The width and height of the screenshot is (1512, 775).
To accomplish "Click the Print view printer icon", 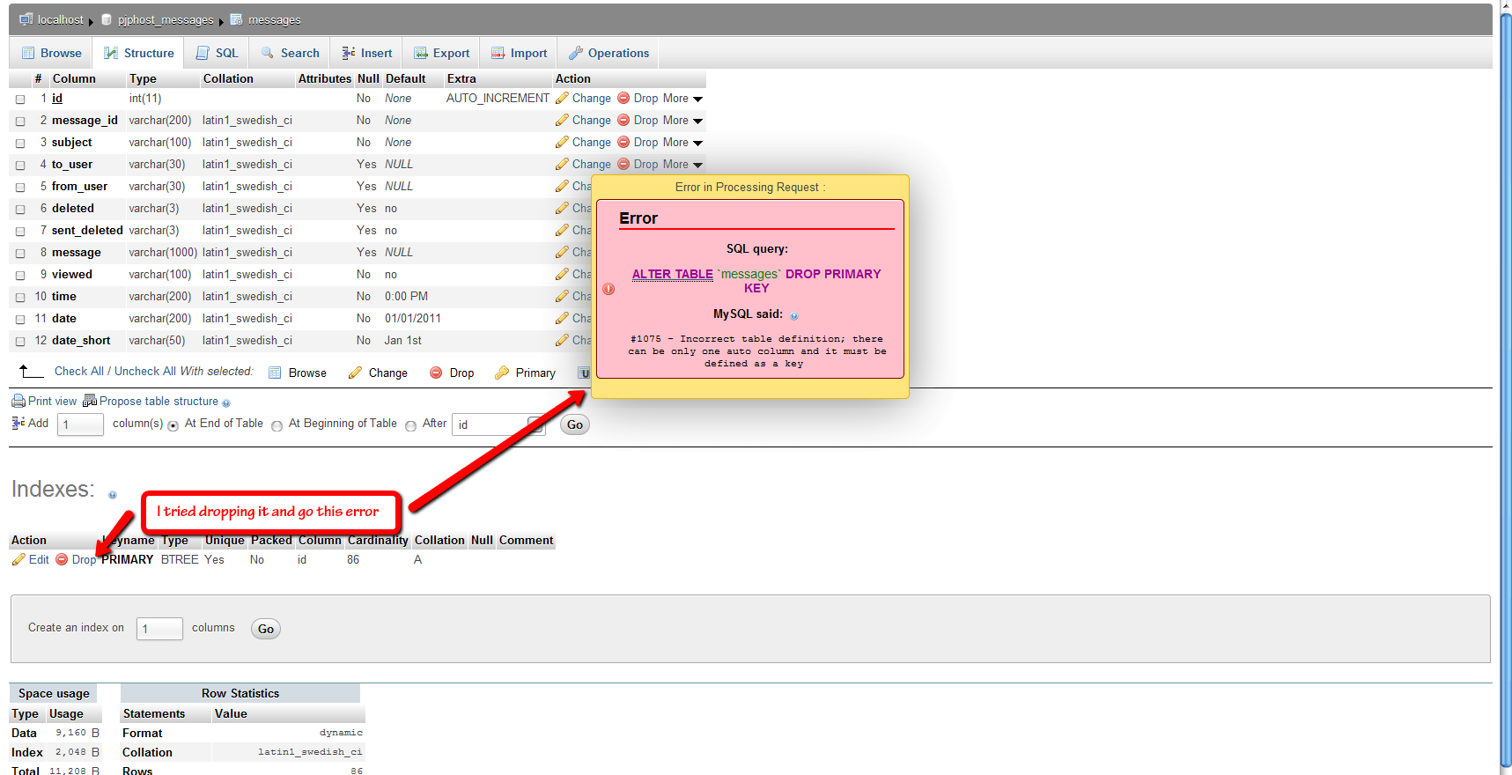I will [x=18, y=401].
